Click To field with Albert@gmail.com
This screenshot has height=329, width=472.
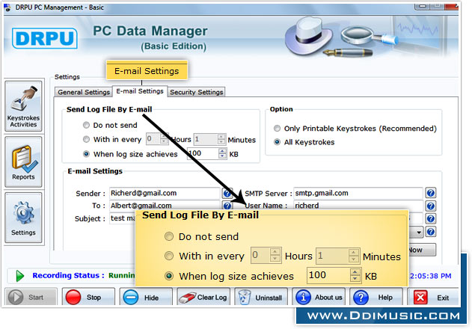(165, 206)
